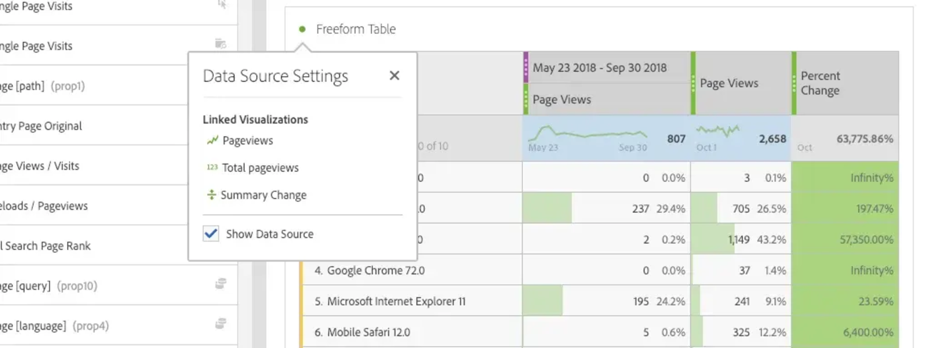Open the Summary Change linked visualization
Screen dimensions: 931x348
263,195
